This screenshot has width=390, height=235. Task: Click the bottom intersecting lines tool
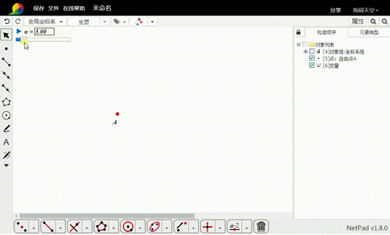(74, 226)
